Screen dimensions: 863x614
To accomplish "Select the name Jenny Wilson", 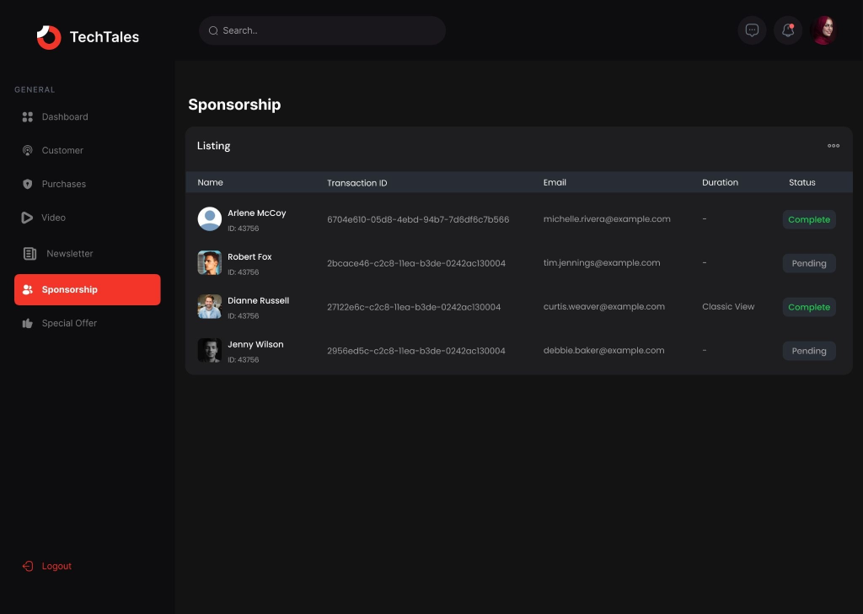I will click(255, 344).
